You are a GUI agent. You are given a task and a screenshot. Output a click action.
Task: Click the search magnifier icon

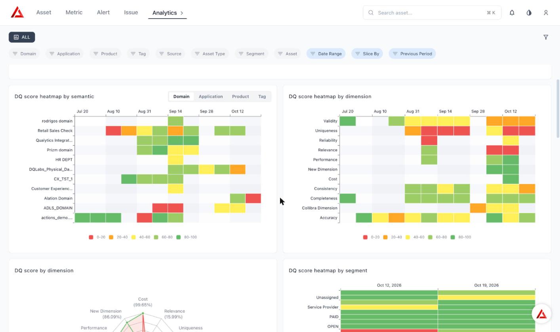[x=371, y=13]
